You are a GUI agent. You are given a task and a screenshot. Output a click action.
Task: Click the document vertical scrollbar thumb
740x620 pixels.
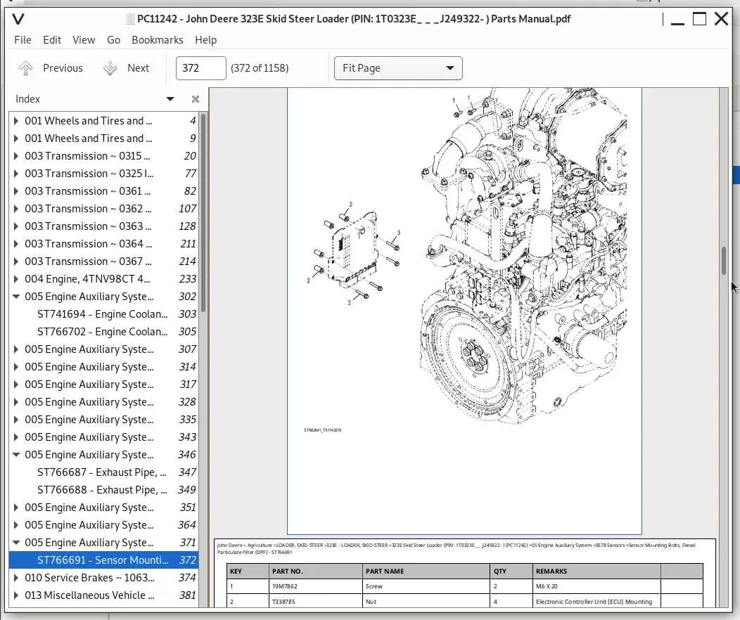coord(724,260)
